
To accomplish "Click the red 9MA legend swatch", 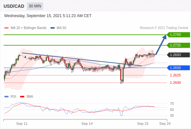I will click(x=22, y=97).
